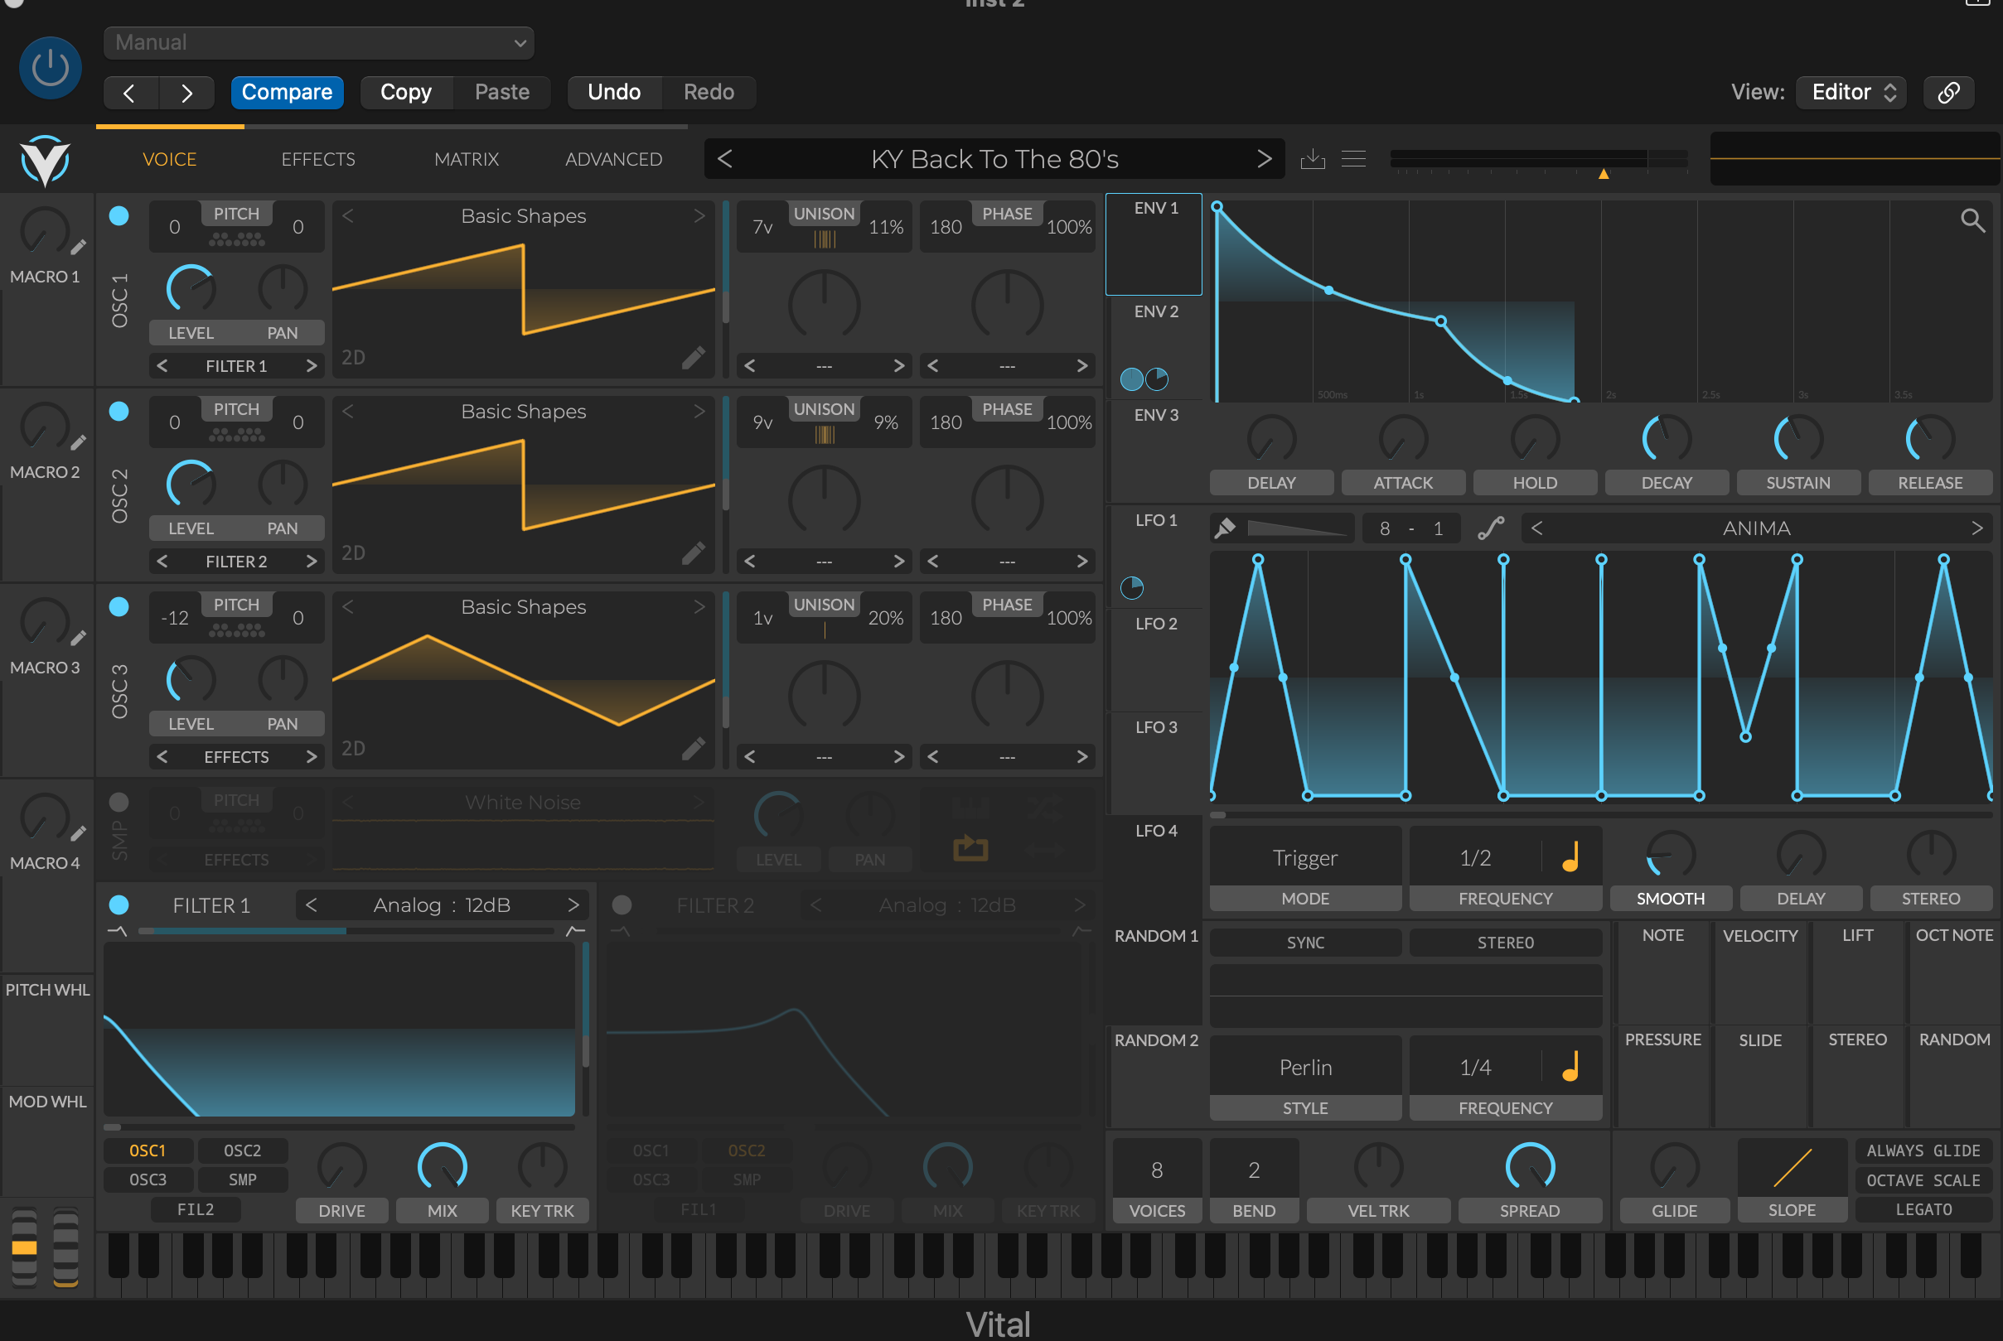Select previous LFO shape before ANIMA
Image resolution: width=2003 pixels, height=1341 pixels.
[x=1536, y=528]
